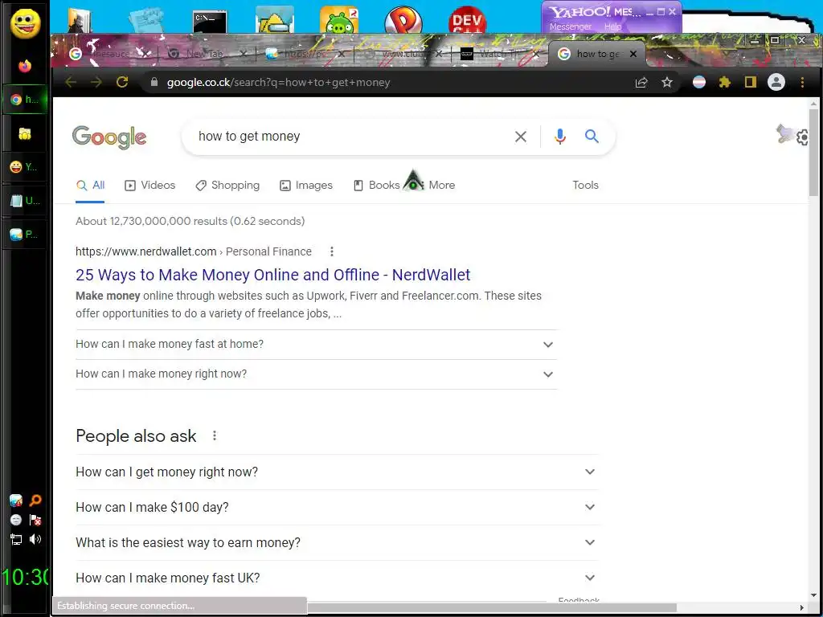The height and width of the screenshot is (617, 823).
Task: Select the All results tab
Action: [90, 185]
